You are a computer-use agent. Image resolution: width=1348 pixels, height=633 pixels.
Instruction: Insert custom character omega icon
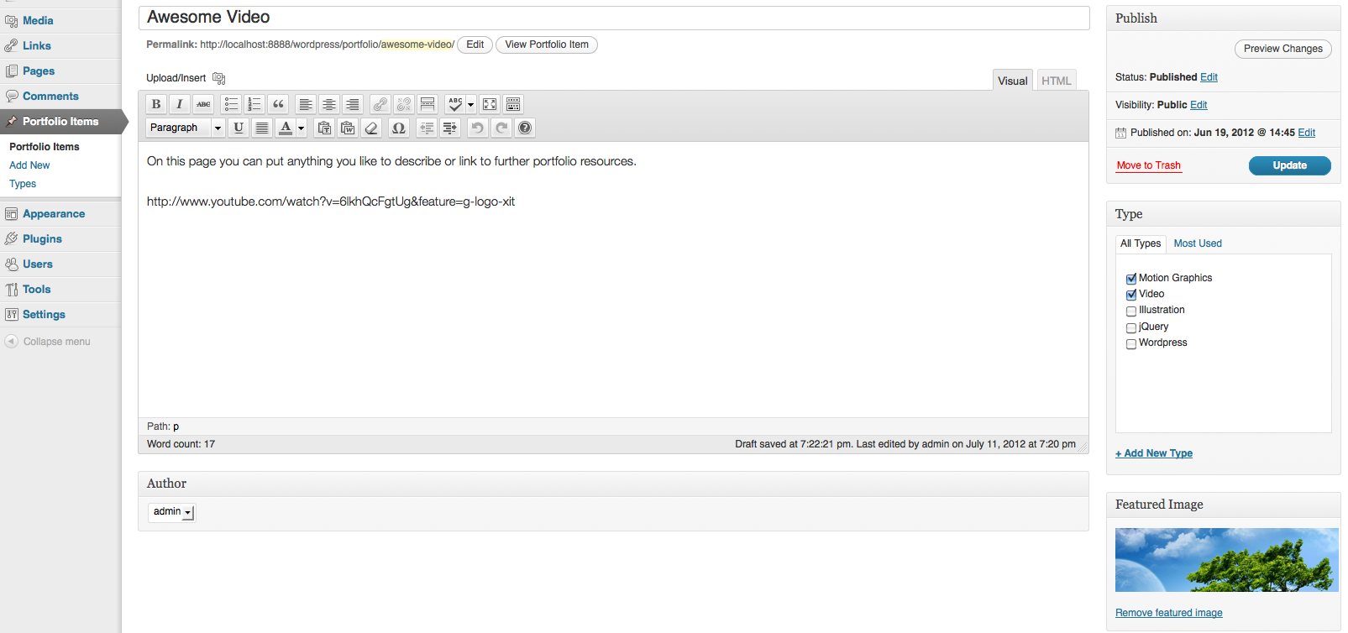pyautogui.click(x=399, y=128)
